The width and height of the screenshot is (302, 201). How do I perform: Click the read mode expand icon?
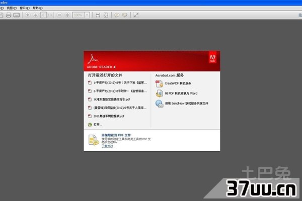[136, 15]
